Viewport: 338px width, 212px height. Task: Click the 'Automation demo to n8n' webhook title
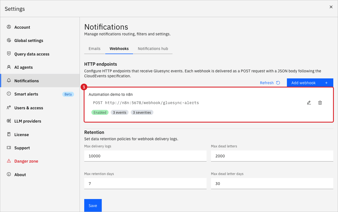coord(111,94)
